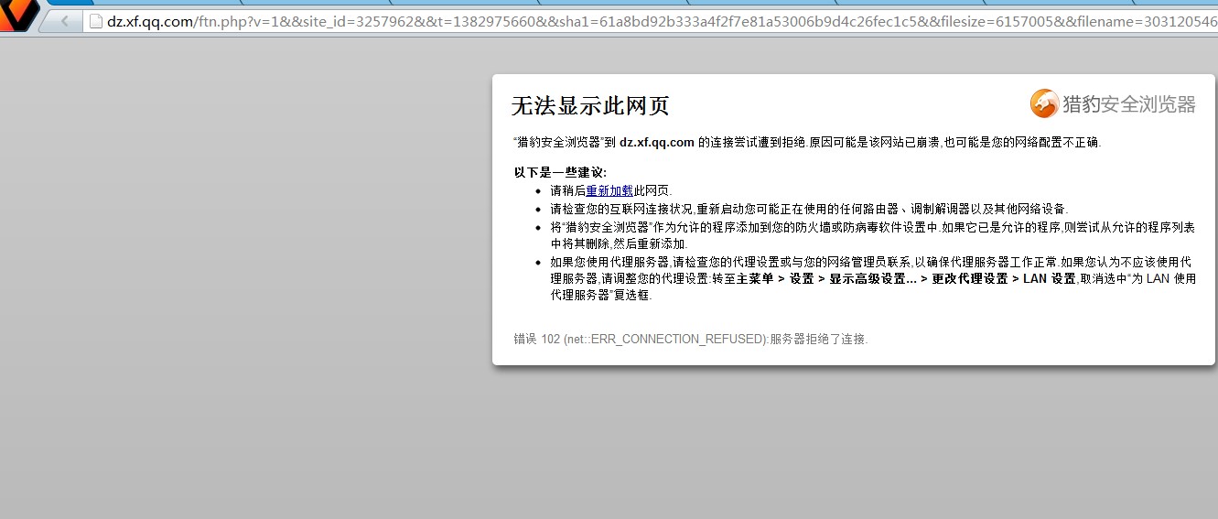Click the 重新加载 reload link
Image resolution: width=1218 pixels, height=519 pixels.
609,190
